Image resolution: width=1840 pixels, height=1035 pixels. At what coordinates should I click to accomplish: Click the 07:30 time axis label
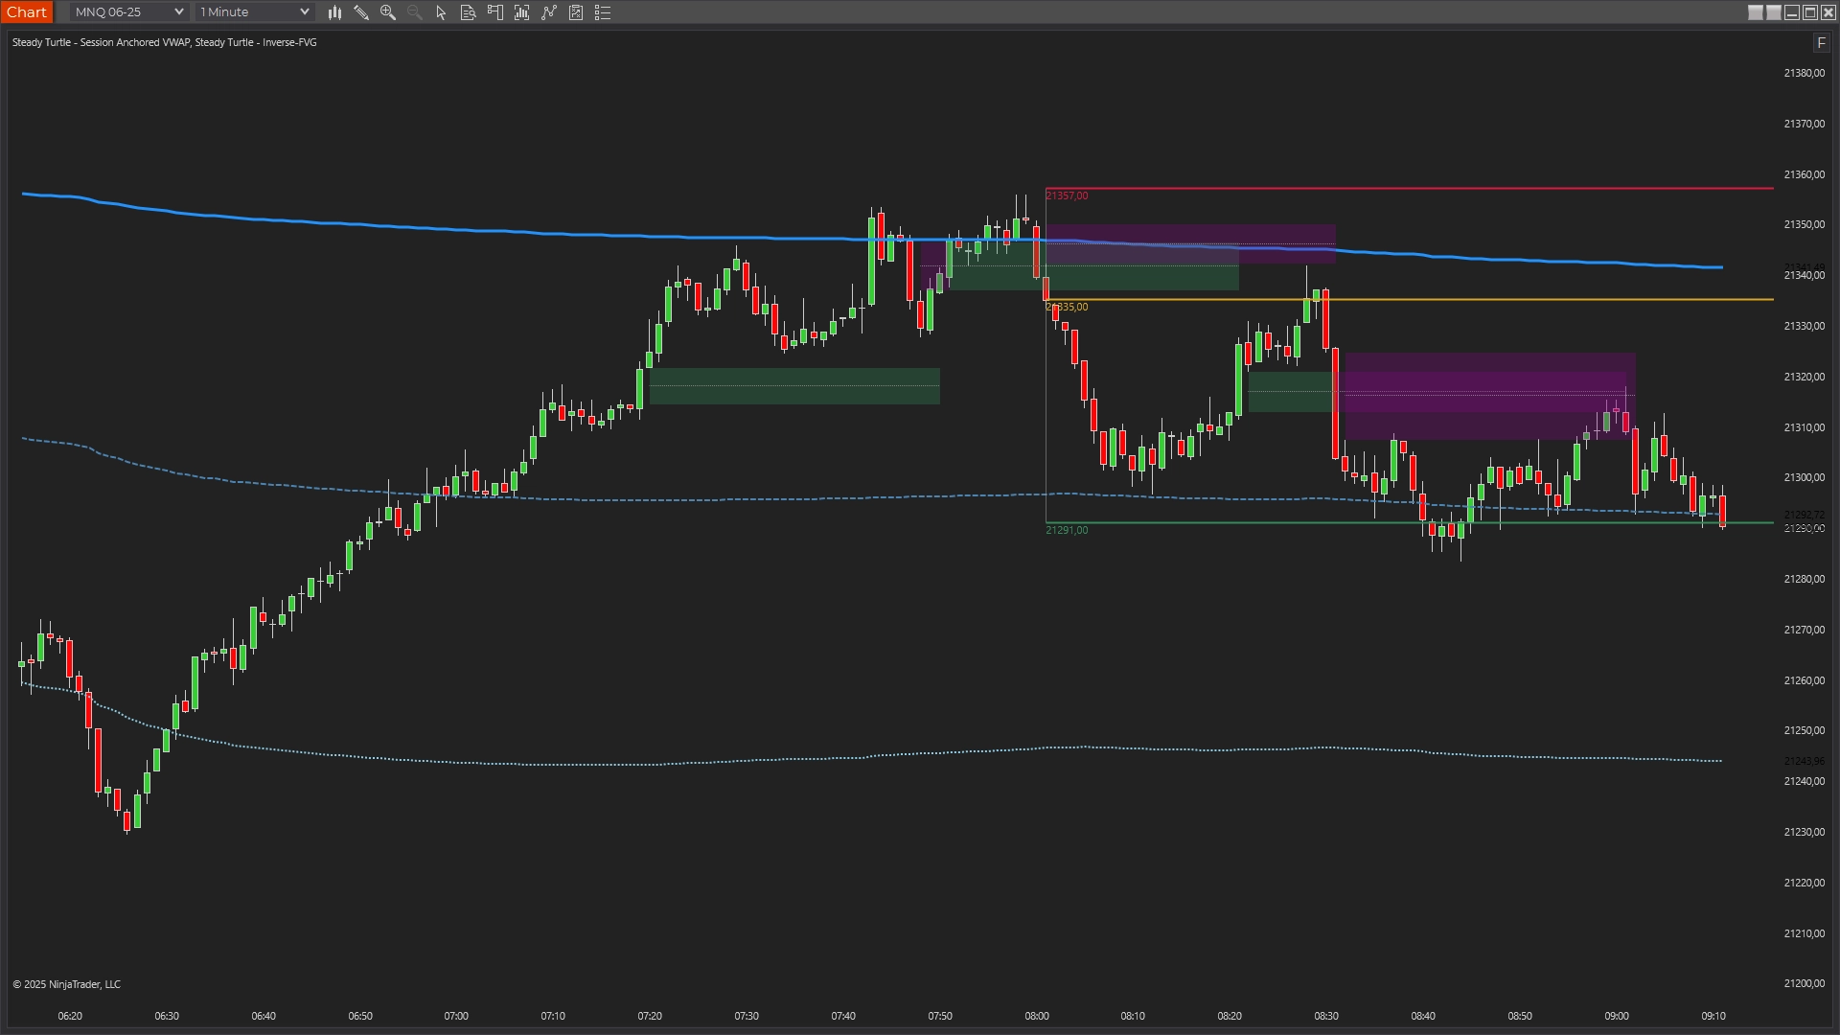pyautogui.click(x=747, y=1016)
